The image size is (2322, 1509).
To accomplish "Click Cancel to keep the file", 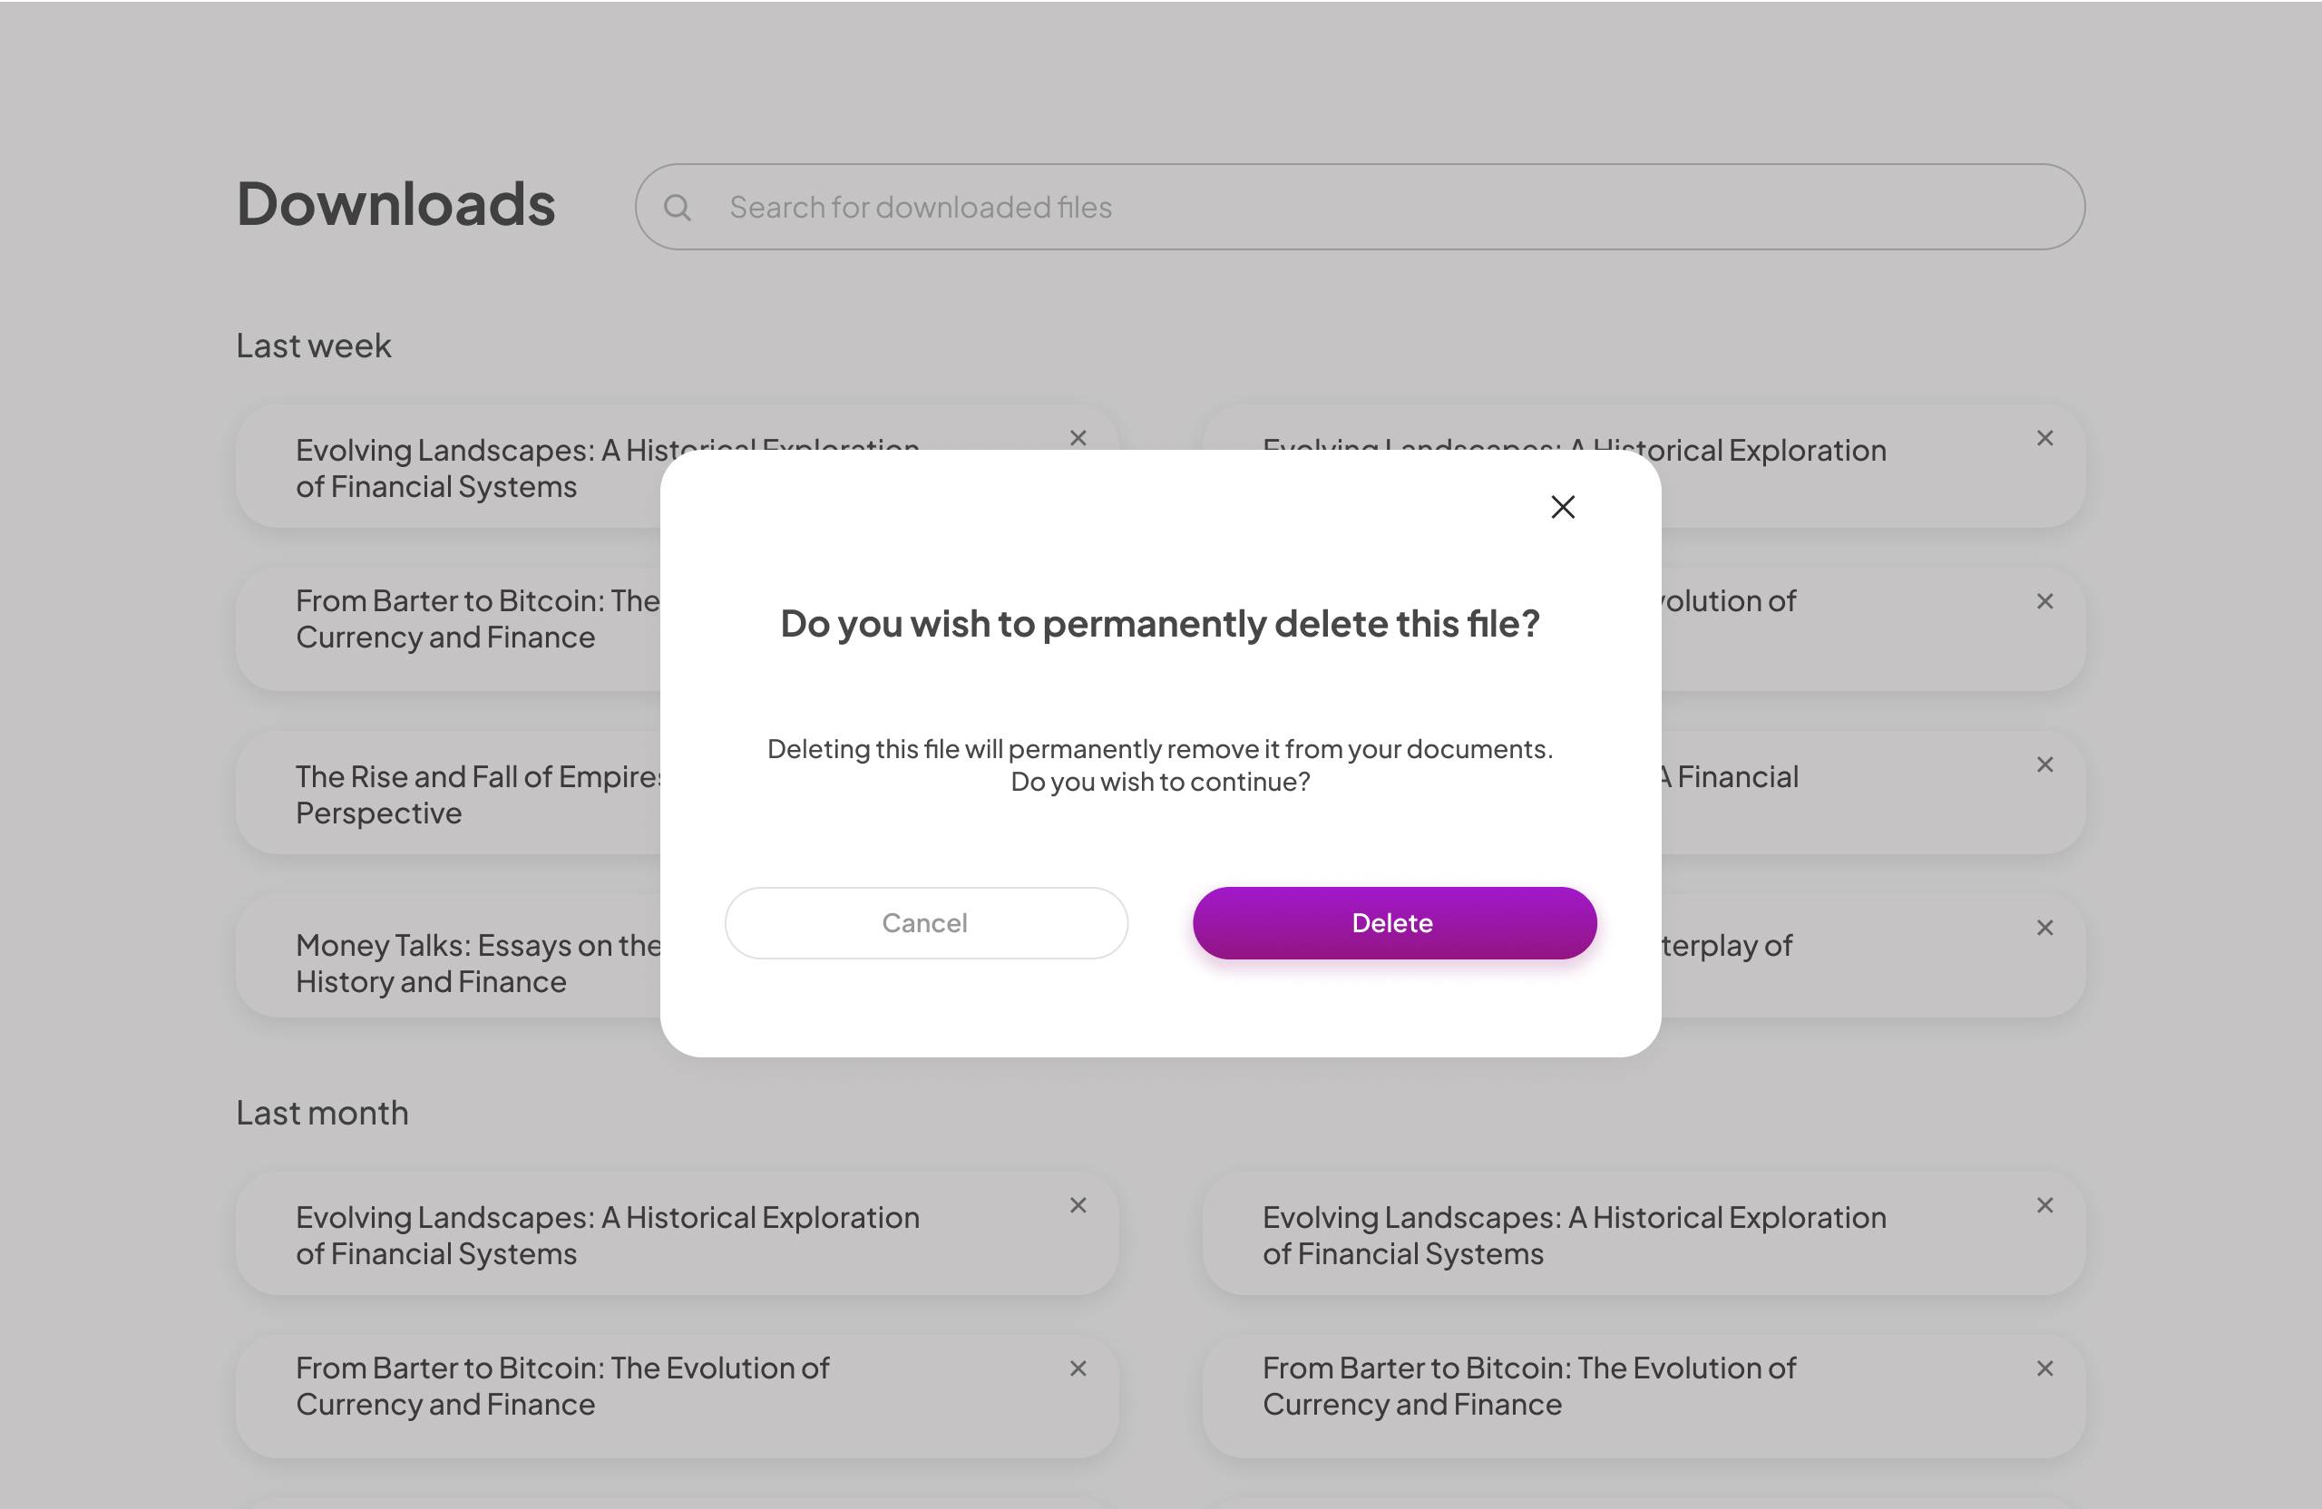I will coord(925,923).
